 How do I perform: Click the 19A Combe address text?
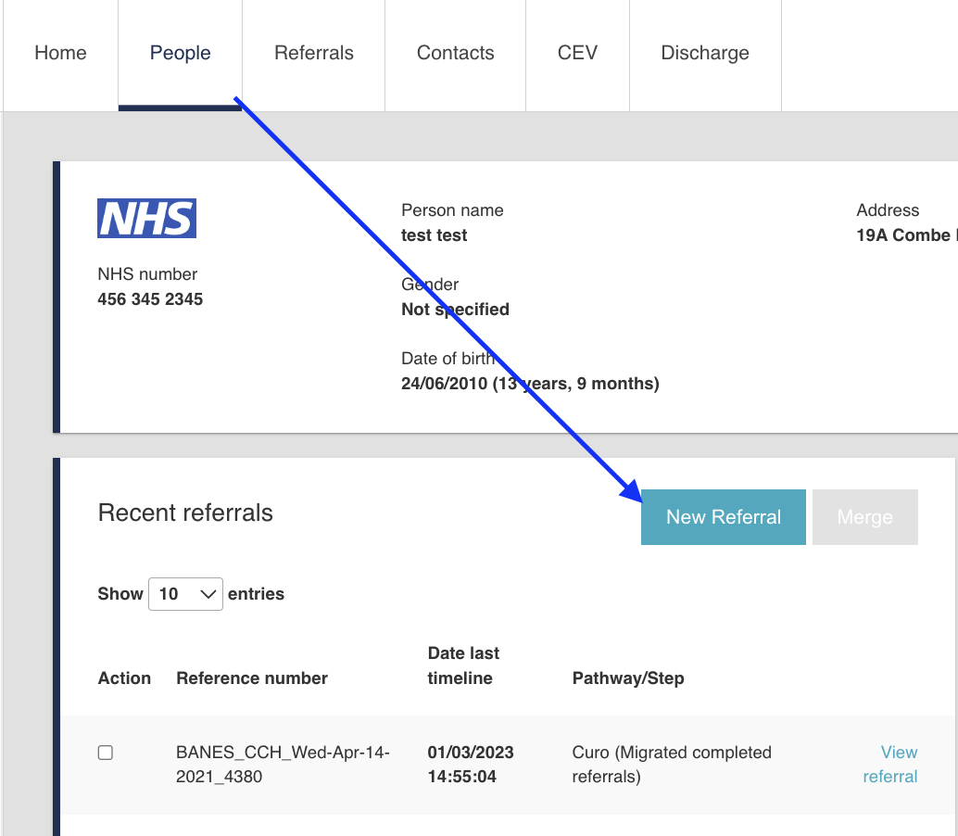pos(903,235)
